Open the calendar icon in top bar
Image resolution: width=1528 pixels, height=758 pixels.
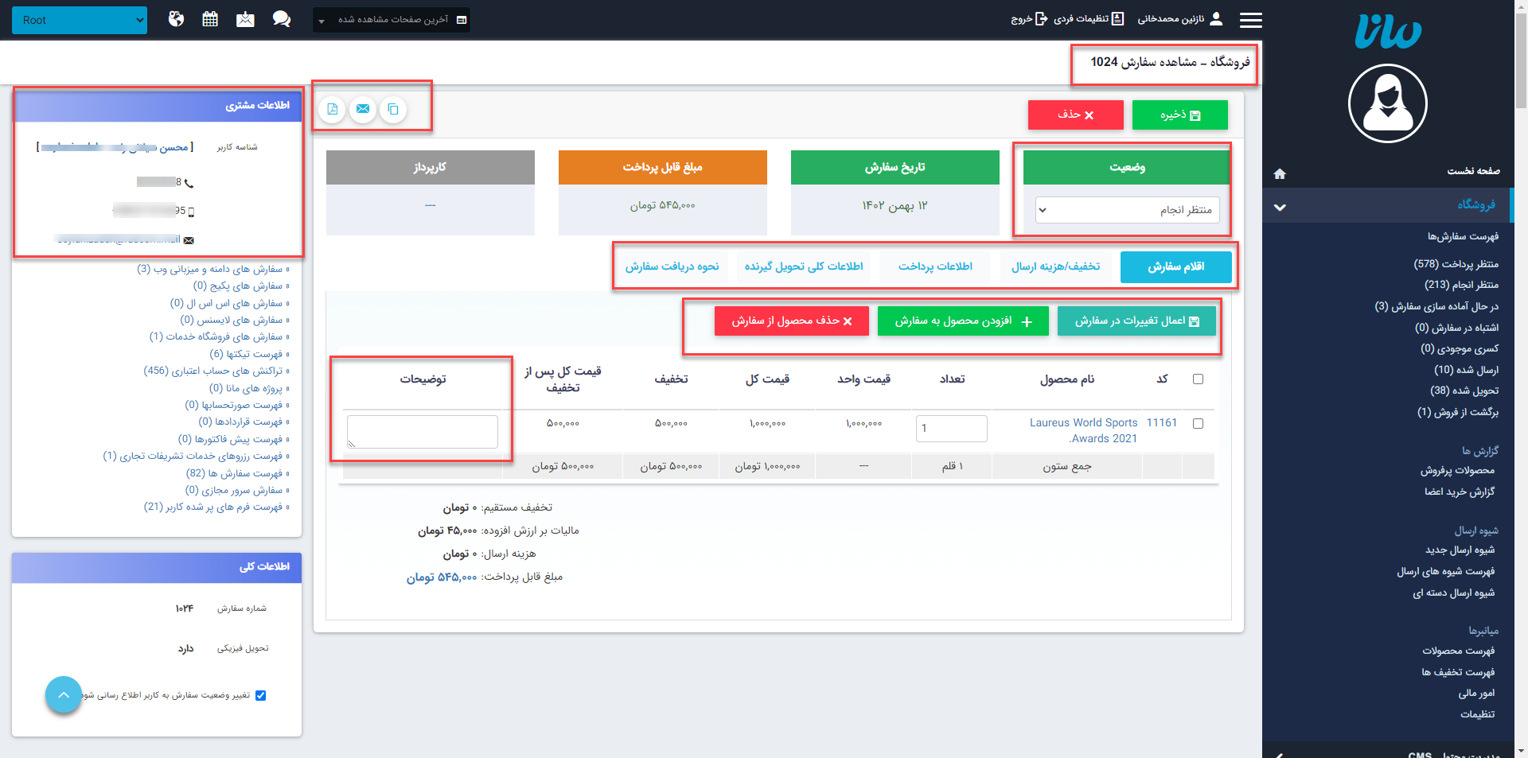pyautogui.click(x=210, y=19)
